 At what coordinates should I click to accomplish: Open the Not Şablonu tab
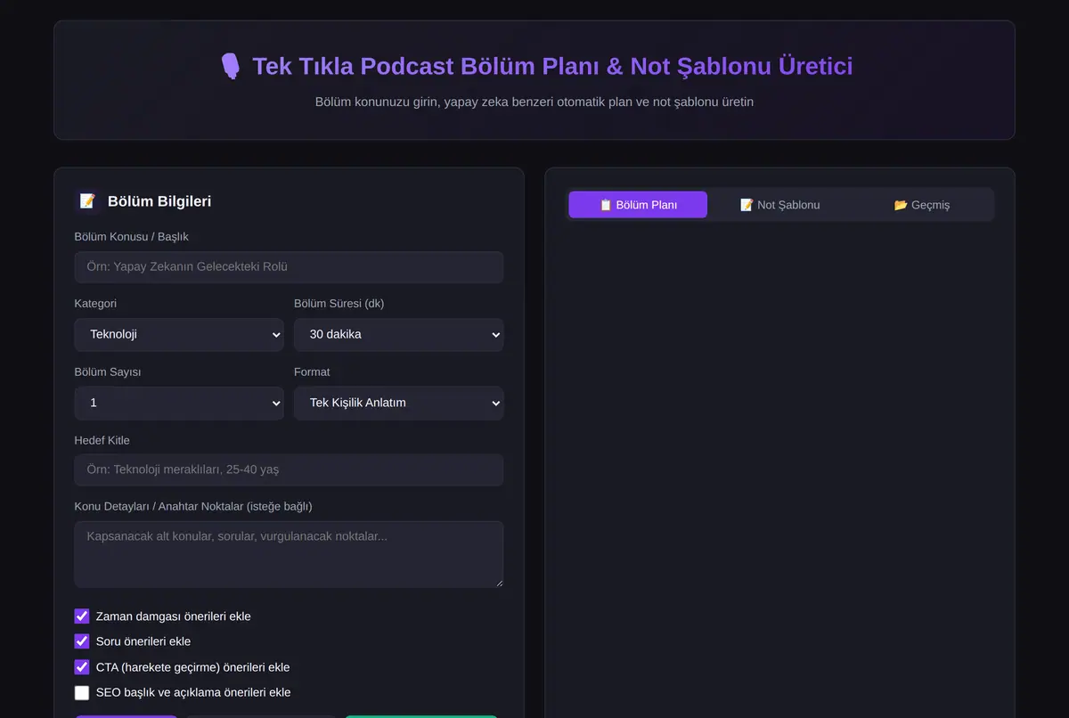(780, 205)
